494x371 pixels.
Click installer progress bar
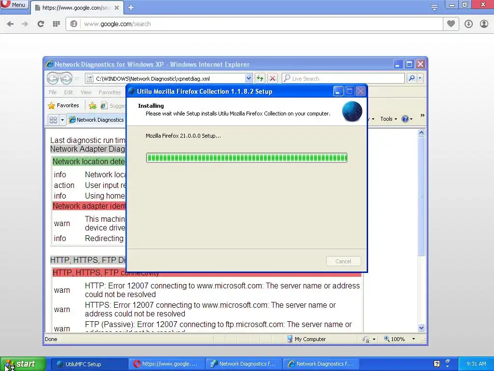(x=247, y=158)
